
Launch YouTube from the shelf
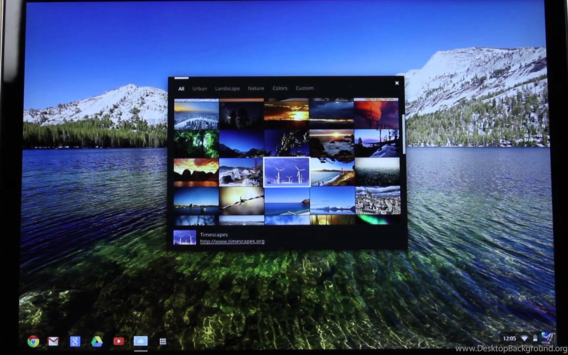pos(118,341)
